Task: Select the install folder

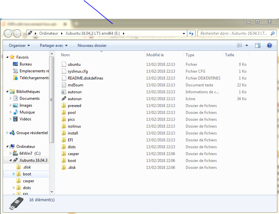Action: [x=73, y=133]
